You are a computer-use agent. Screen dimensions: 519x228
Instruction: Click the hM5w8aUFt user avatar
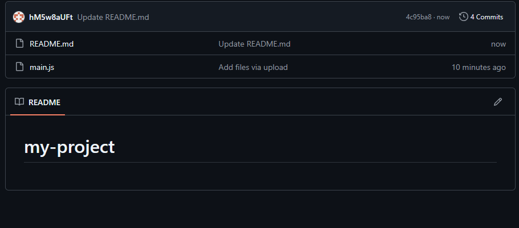coord(19,17)
